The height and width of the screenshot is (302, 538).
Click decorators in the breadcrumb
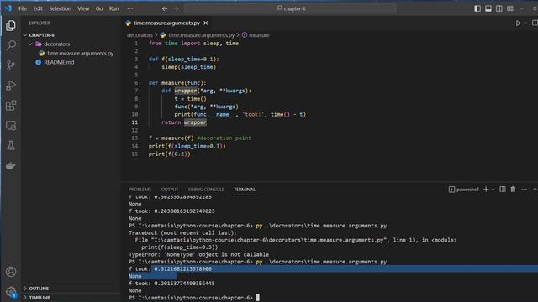(140, 35)
